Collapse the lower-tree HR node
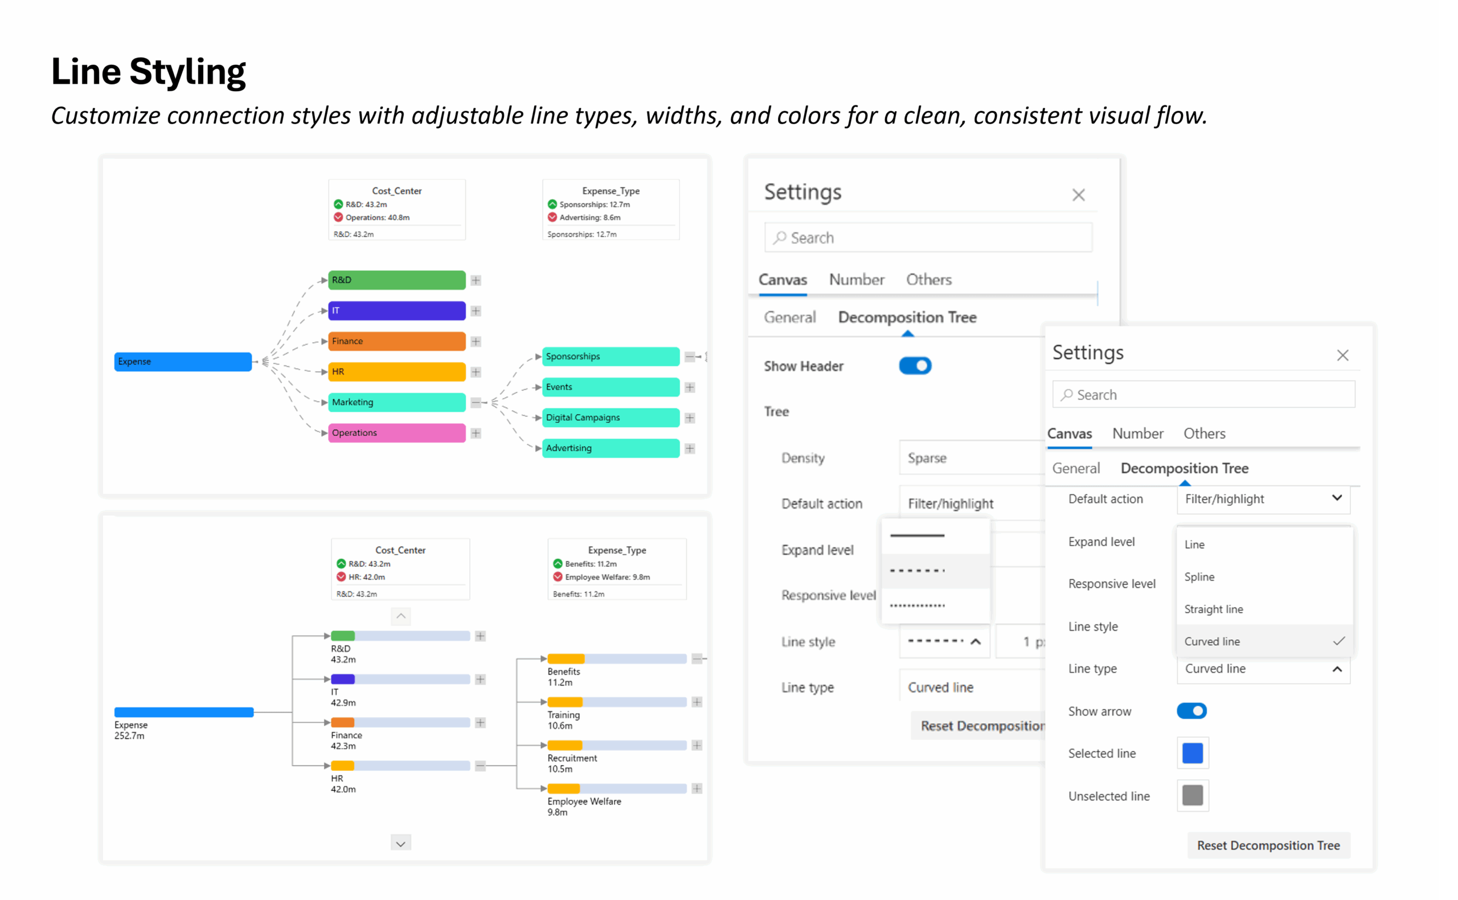Viewport: 1458px width, 900px height. (480, 766)
